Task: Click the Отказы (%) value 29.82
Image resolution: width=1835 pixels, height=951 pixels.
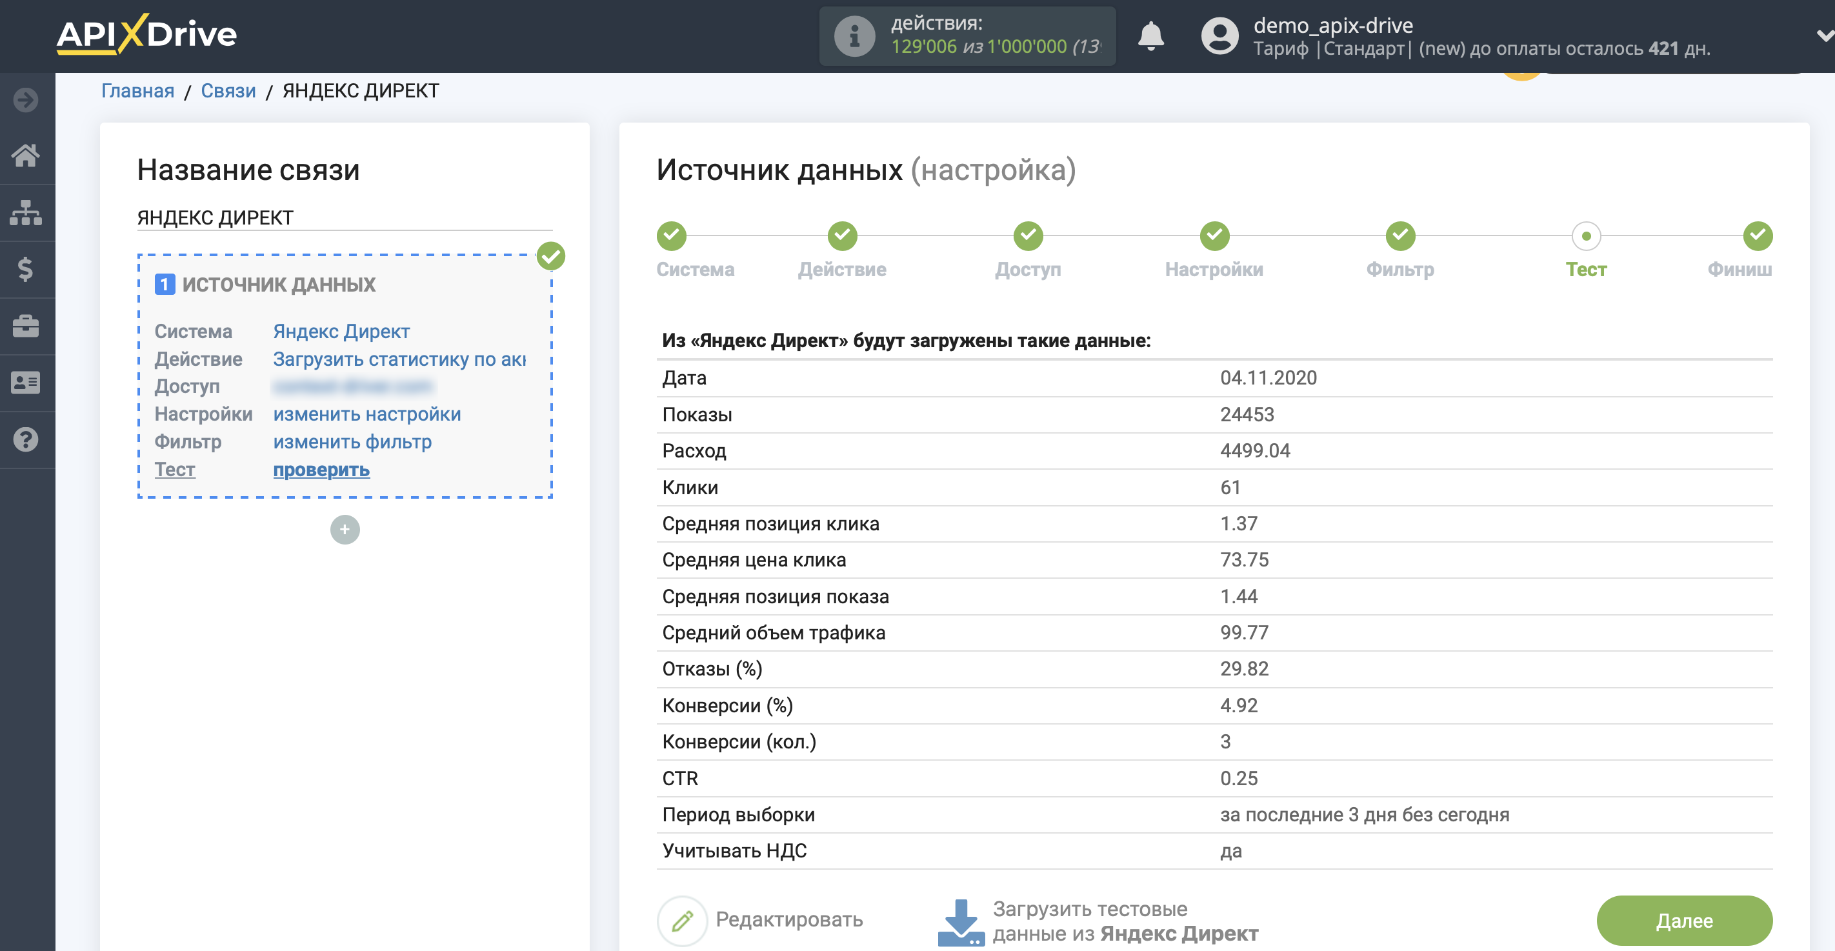Action: pyautogui.click(x=1244, y=669)
